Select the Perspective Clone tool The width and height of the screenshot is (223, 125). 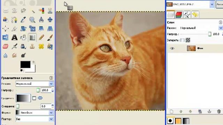coord(50,47)
